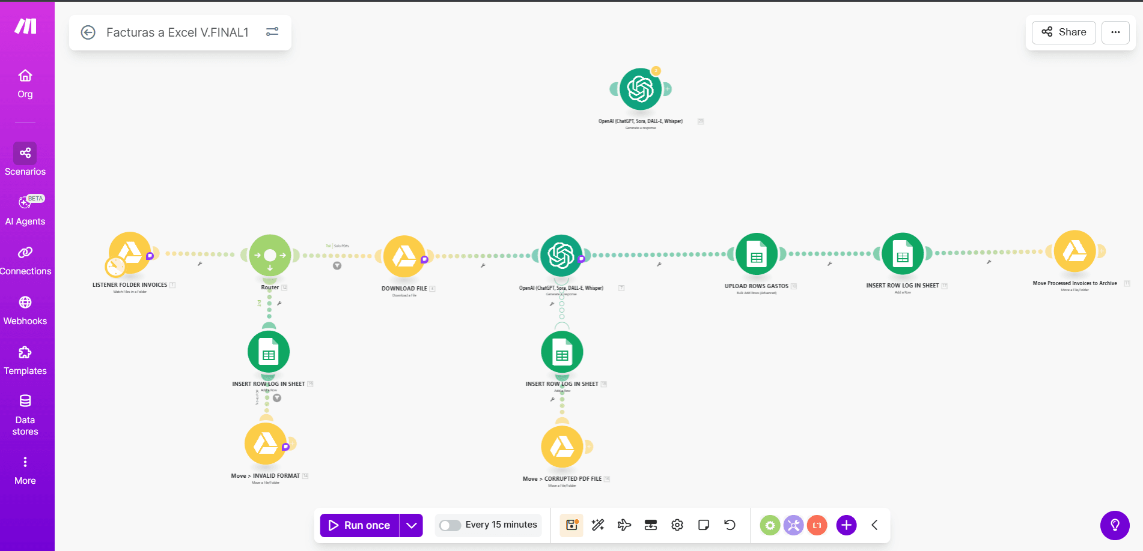Open scenario settings gear icon

[x=677, y=525]
